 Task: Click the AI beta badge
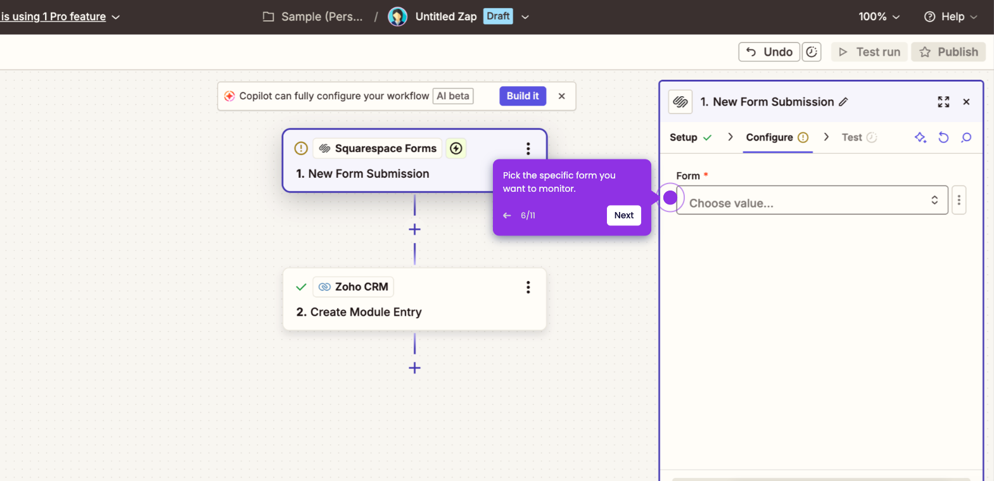[x=453, y=96]
